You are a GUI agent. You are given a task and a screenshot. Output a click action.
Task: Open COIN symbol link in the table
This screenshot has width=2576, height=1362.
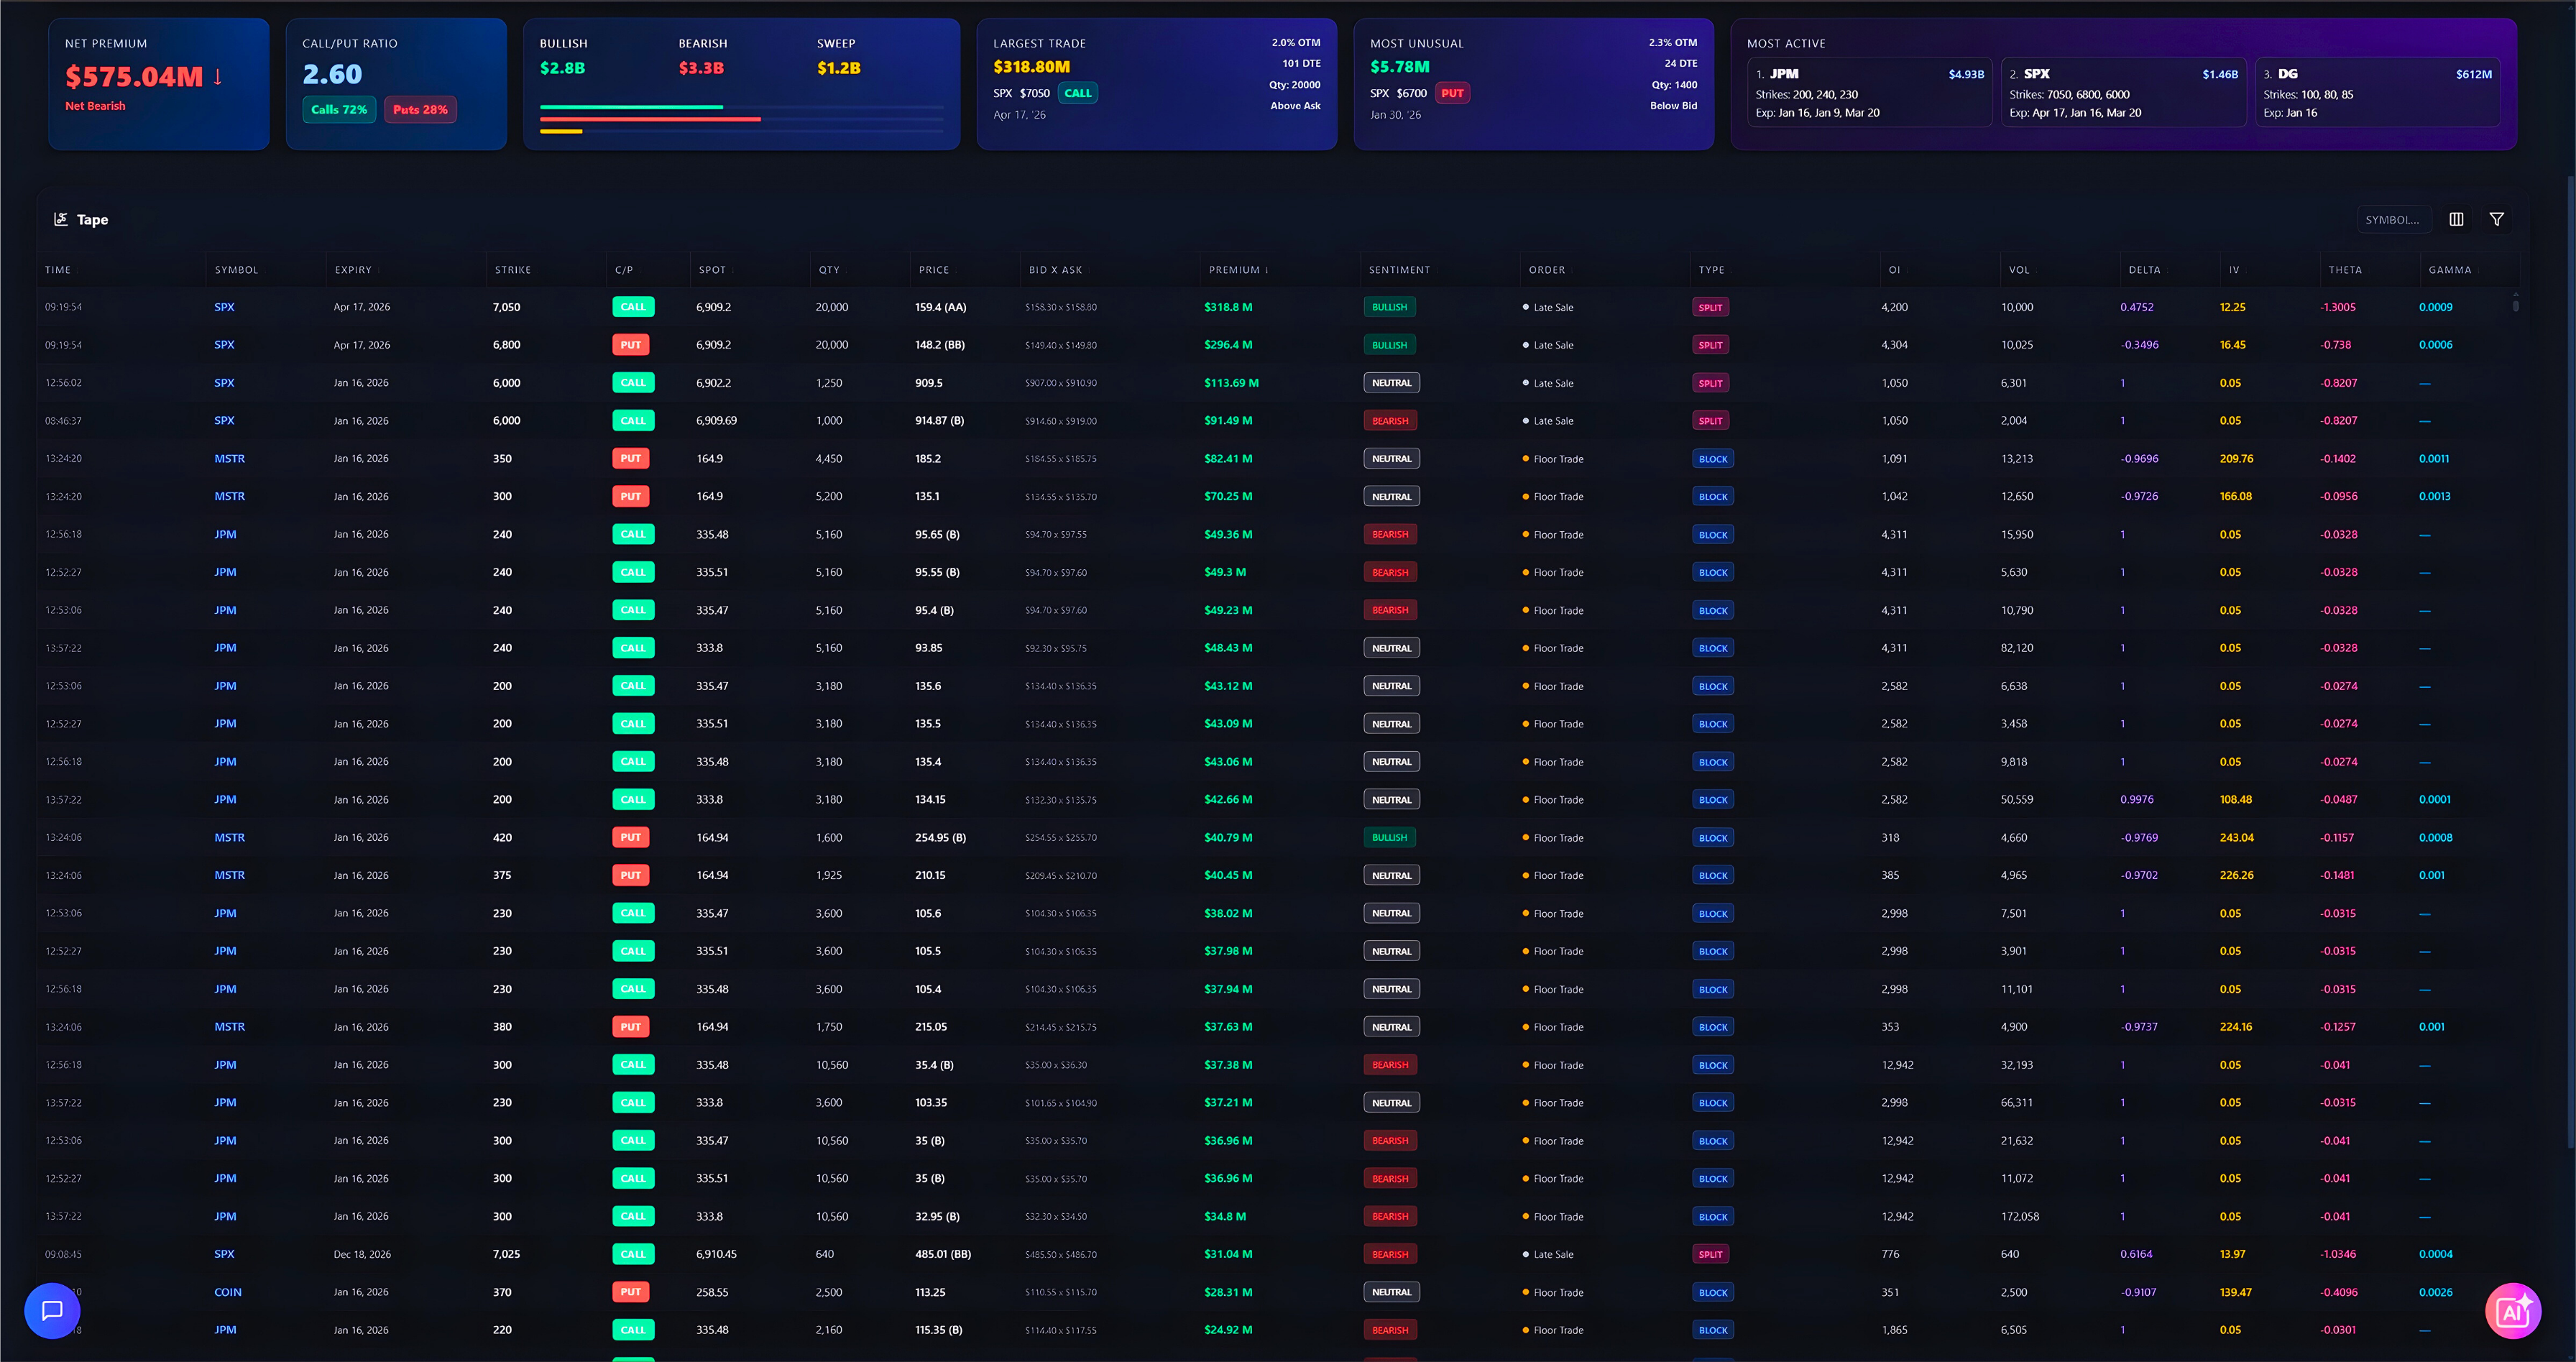click(228, 1292)
